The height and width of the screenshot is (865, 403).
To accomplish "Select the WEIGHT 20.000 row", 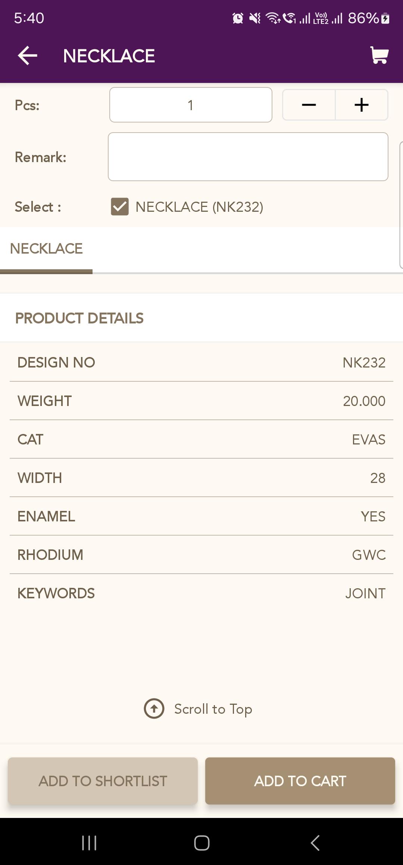I will (x=201, y=401).
